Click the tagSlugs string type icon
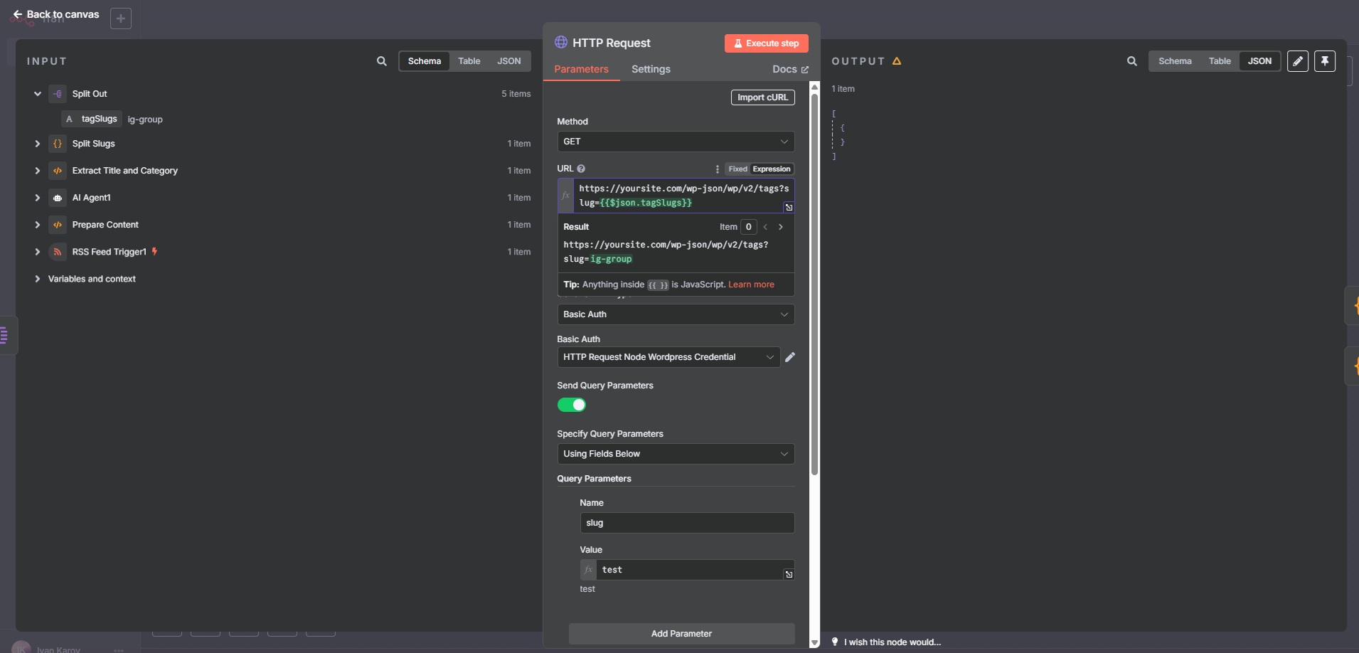Image resolution: width=1359 pixels, height=653 pixels. point(69,120)
